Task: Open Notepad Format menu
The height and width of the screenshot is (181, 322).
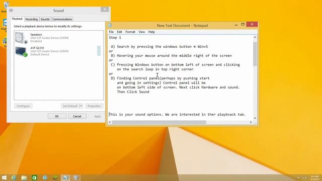Action: point(130,32)
